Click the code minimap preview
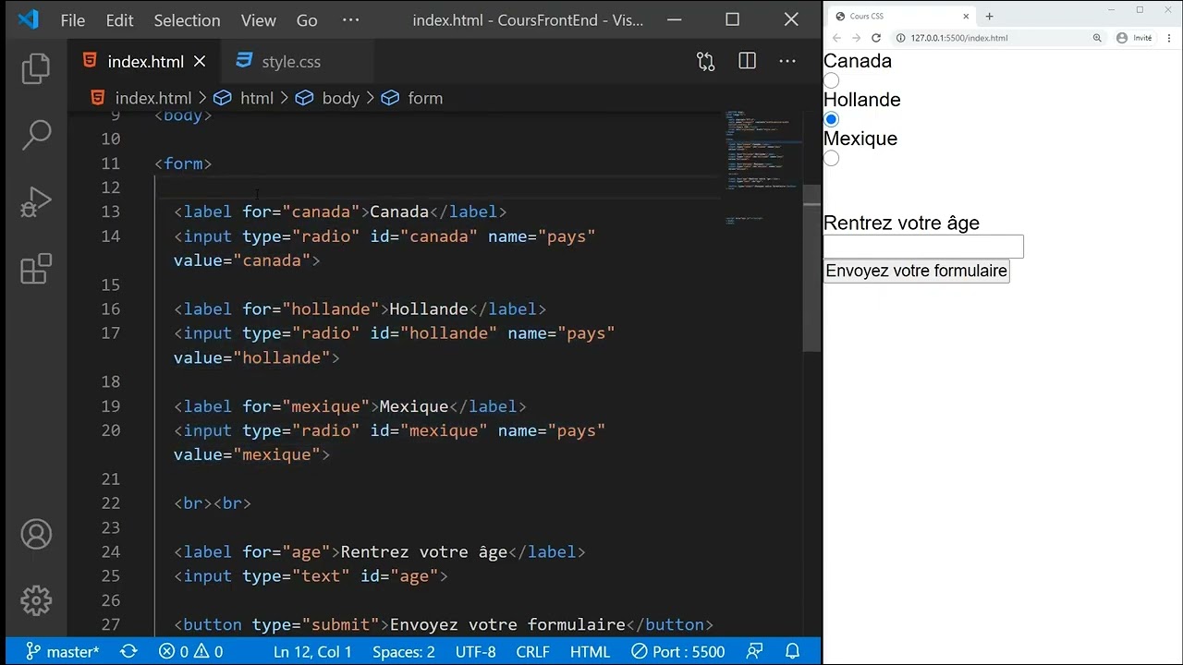This screenshot has width=1183, height=665. (x=761, y=166)
